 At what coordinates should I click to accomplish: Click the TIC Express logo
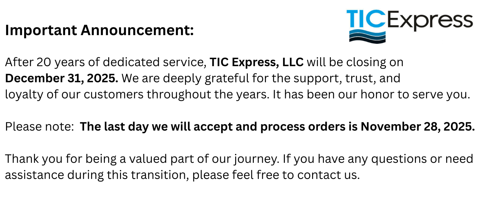pyautogui.click(x=410, y=26)
